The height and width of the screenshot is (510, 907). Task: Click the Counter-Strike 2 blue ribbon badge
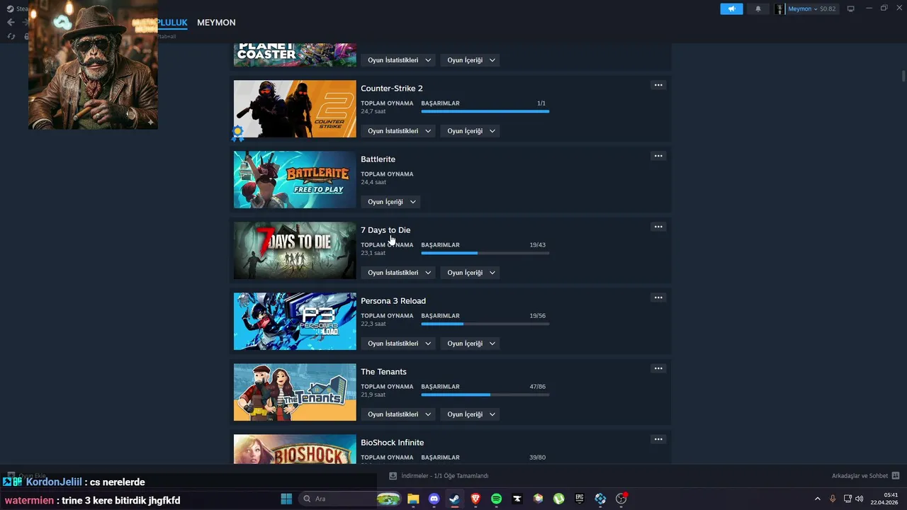[x=237, y=133]
